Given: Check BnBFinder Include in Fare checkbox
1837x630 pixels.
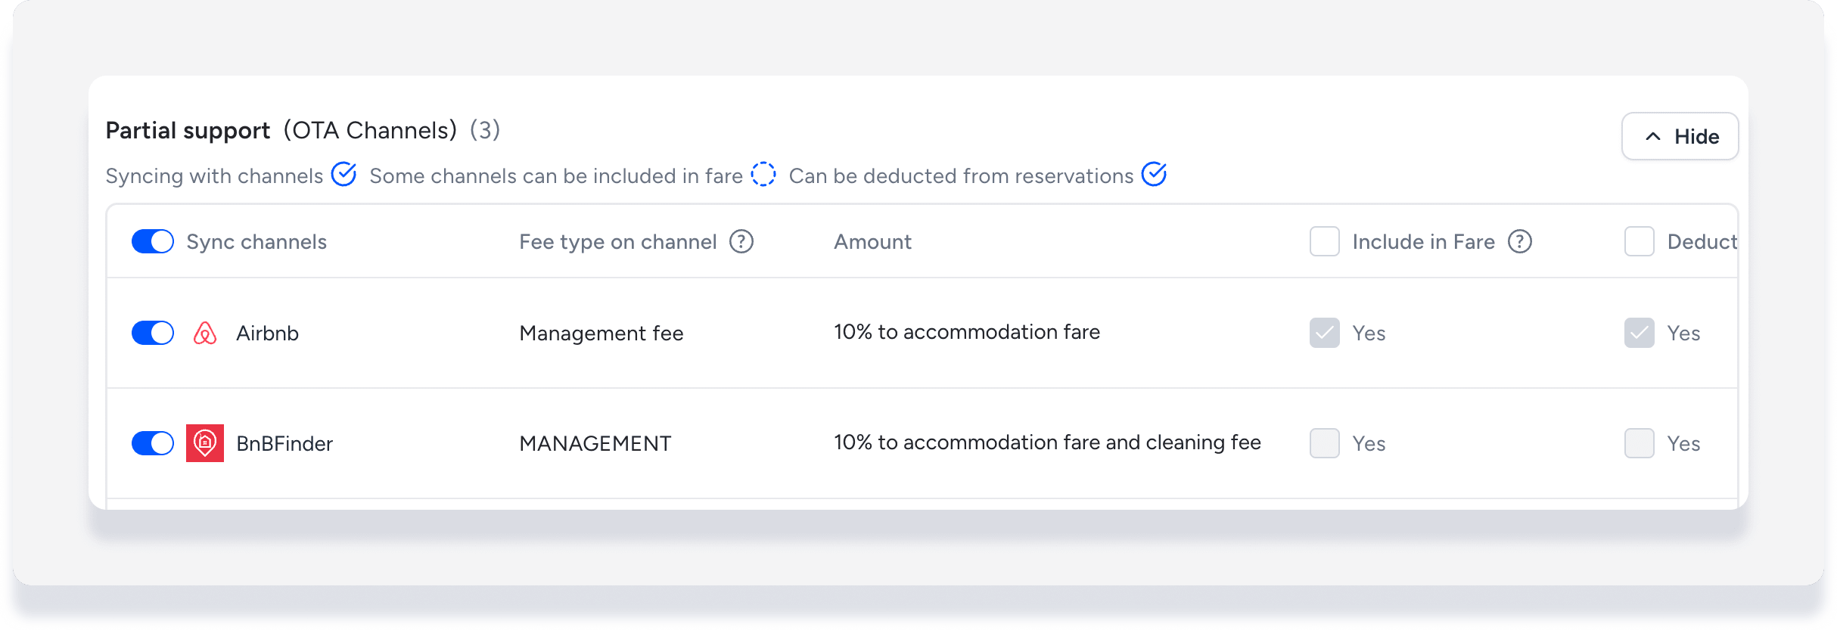Looking at the screenshot, I should pos(1325,443).
